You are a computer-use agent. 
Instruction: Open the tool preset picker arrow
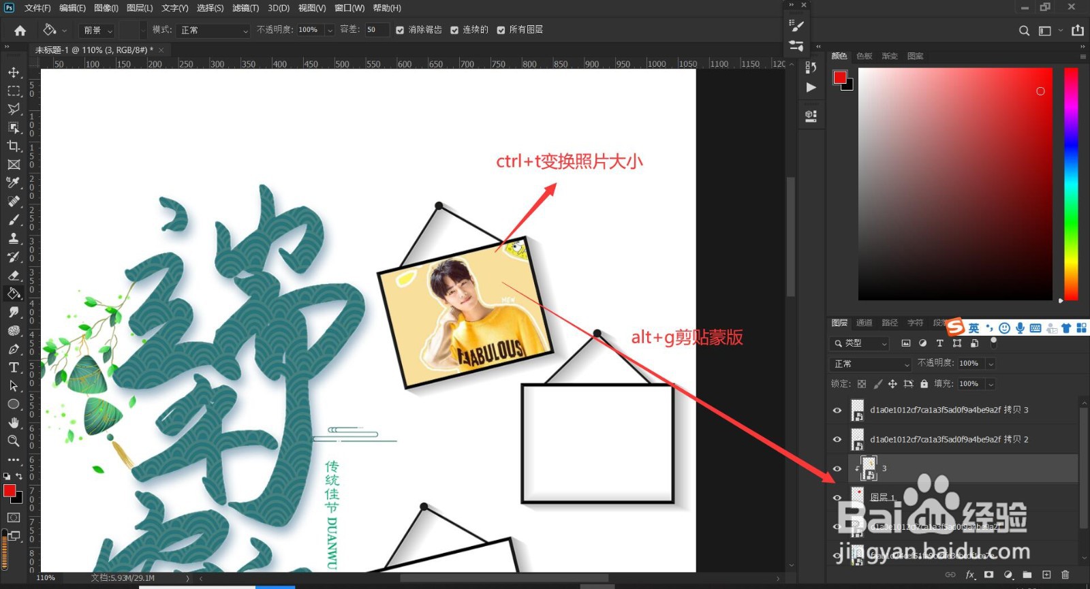pos(65,31)
